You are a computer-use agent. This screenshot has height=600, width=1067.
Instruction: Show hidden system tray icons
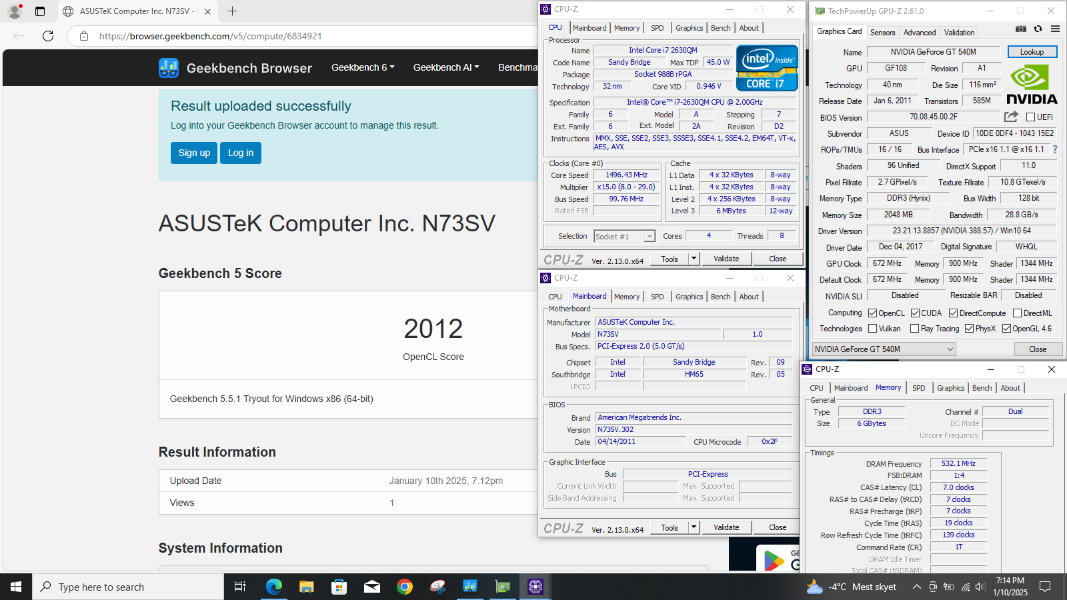point(917,587)
